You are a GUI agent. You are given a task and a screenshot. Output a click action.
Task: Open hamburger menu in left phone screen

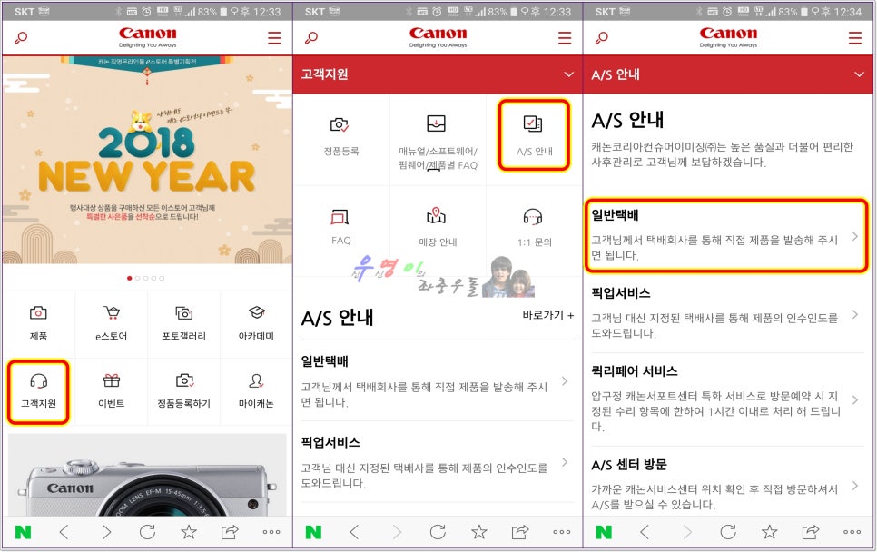point(274,38)
